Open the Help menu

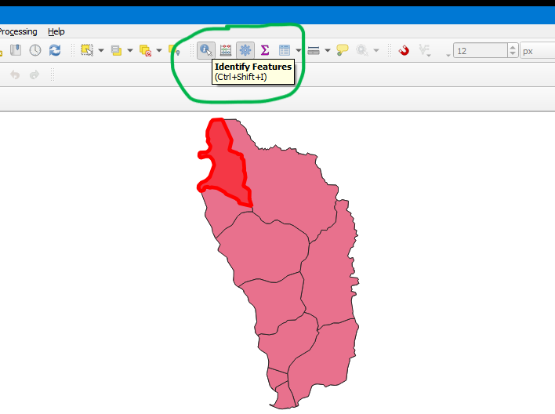[x=56, y=31]
